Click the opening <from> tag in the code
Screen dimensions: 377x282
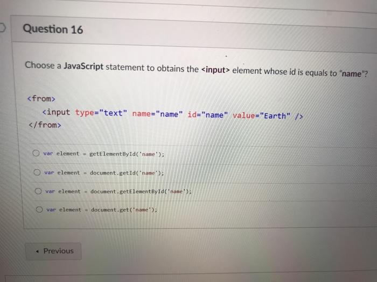pos(41,98)
